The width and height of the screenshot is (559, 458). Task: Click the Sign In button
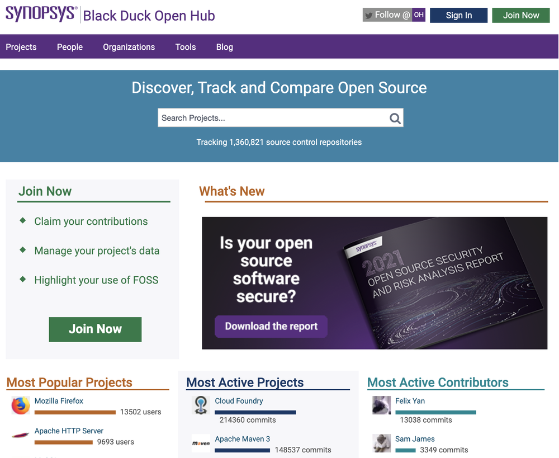coord(458,15)
